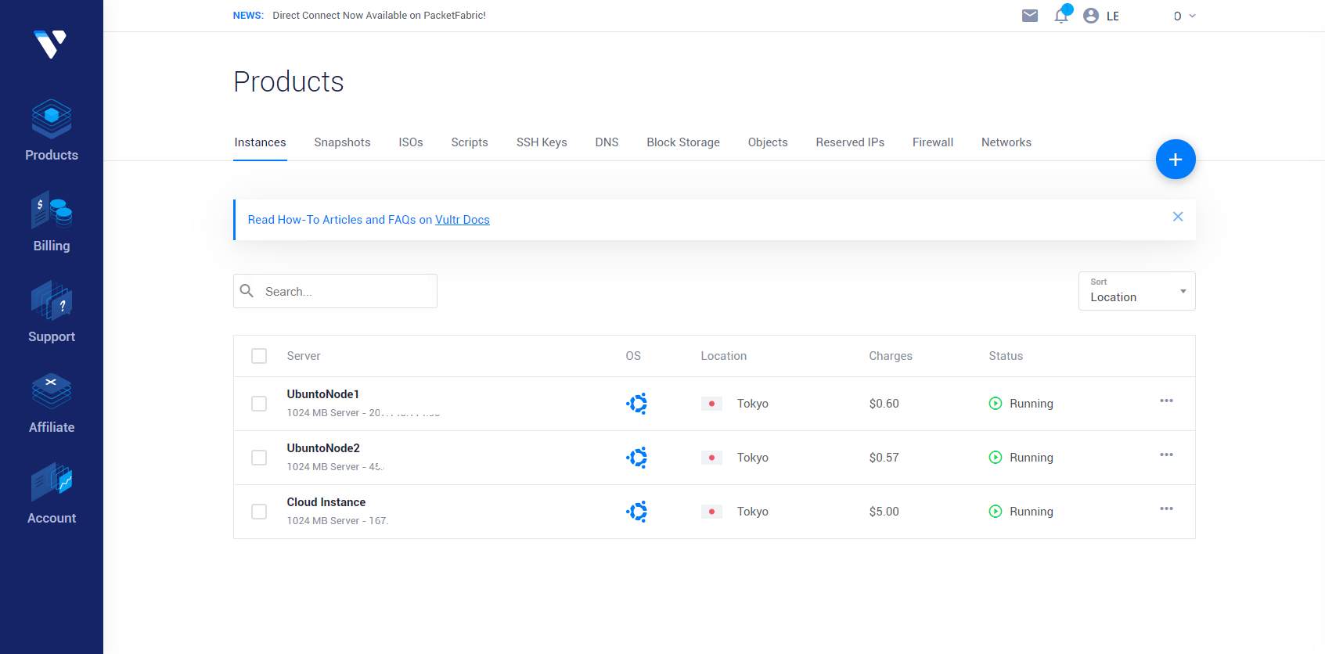Open the Direct Connect news headline
Viewport: 1325px width, 654px height.
(379, 16)
